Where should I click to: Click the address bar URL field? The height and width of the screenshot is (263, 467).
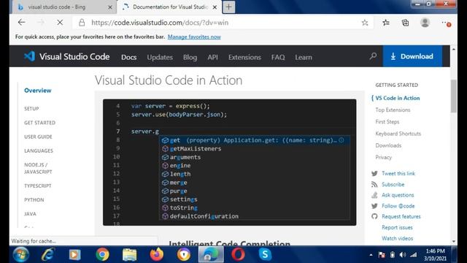(223, 23)
